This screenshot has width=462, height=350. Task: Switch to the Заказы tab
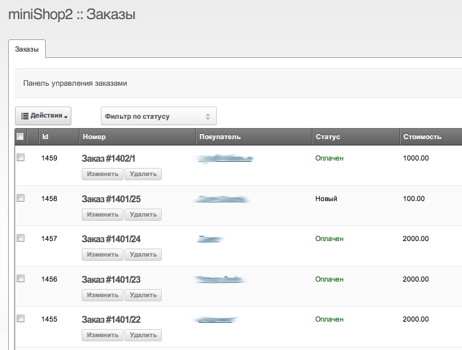point(27,49)
